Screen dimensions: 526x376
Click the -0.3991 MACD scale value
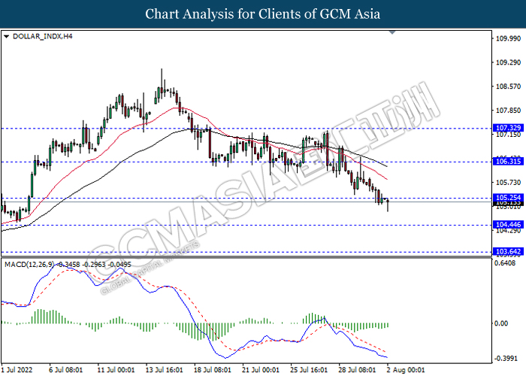pyautogui.click(x=506, y=359)
